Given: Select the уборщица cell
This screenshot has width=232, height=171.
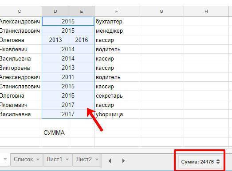Looking at the screenshot, I should click(x=117, y=114).
